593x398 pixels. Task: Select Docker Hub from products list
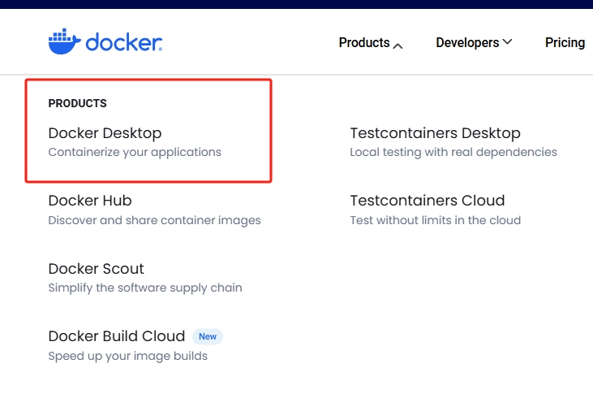[90, 201]
